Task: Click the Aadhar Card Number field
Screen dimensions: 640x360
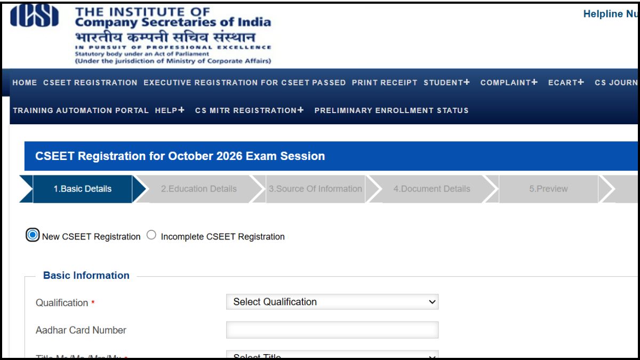Action: [x=332, y=330]
